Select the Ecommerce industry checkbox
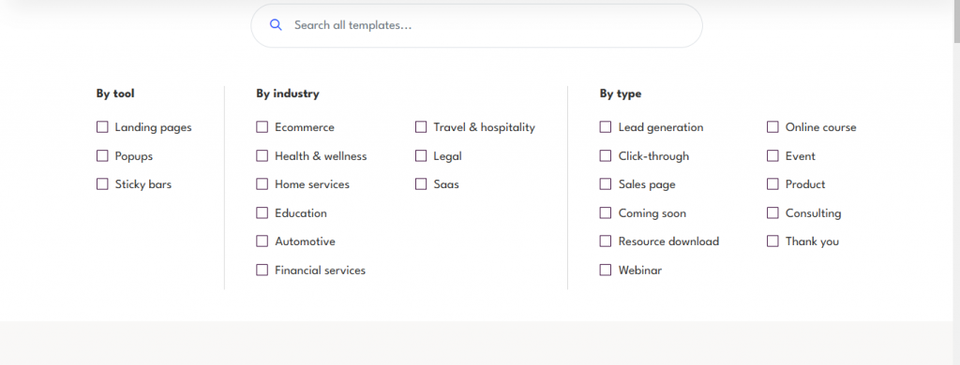 [x=262, y=127]
